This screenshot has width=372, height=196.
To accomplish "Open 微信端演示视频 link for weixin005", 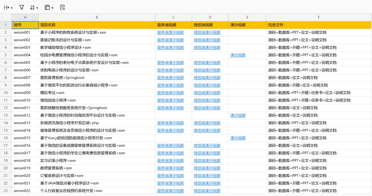I will [x=207, y=63].
